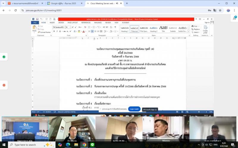Image resolution: width=238 pixels, height=148 pixels.
Task: Expand the Styles gallery more arrow
Action: tap(188, 32)
